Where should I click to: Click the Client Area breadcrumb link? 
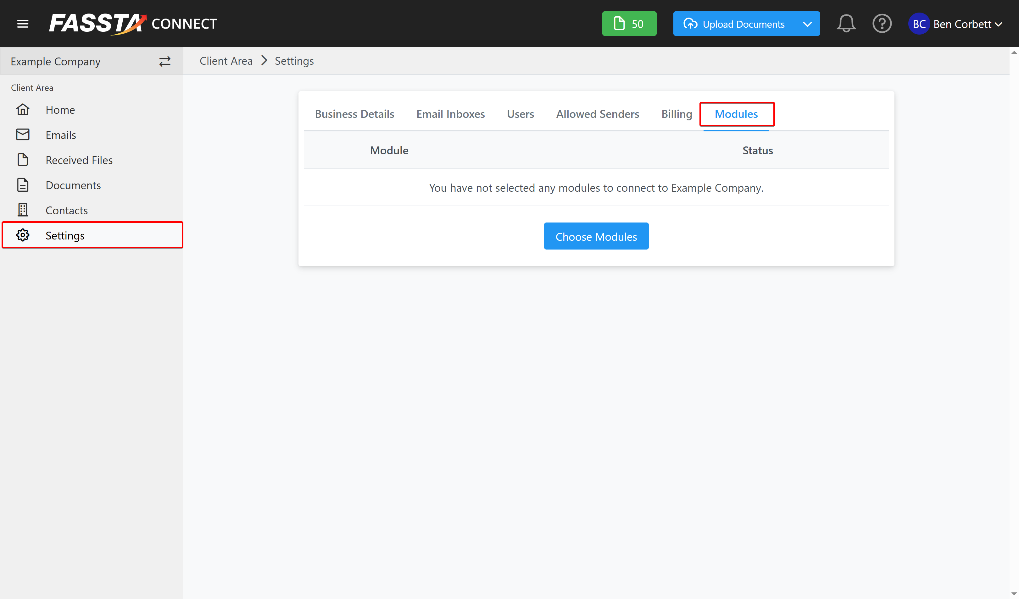click(226, 61)
